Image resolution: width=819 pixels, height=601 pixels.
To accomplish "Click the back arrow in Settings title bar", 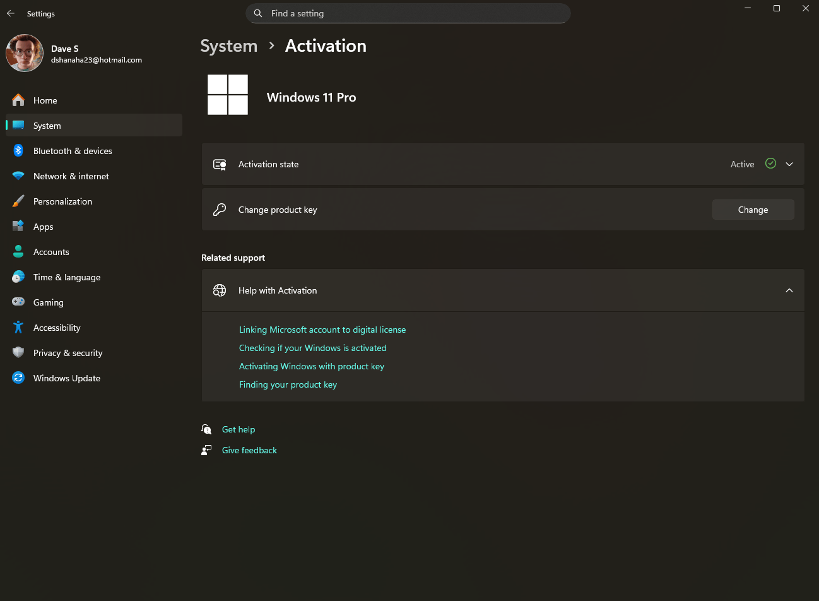I will click(11, 13).
